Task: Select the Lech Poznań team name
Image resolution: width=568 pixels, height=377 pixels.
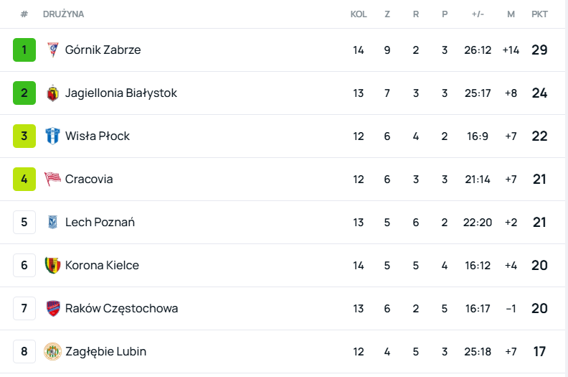Action: click(100, 223)
